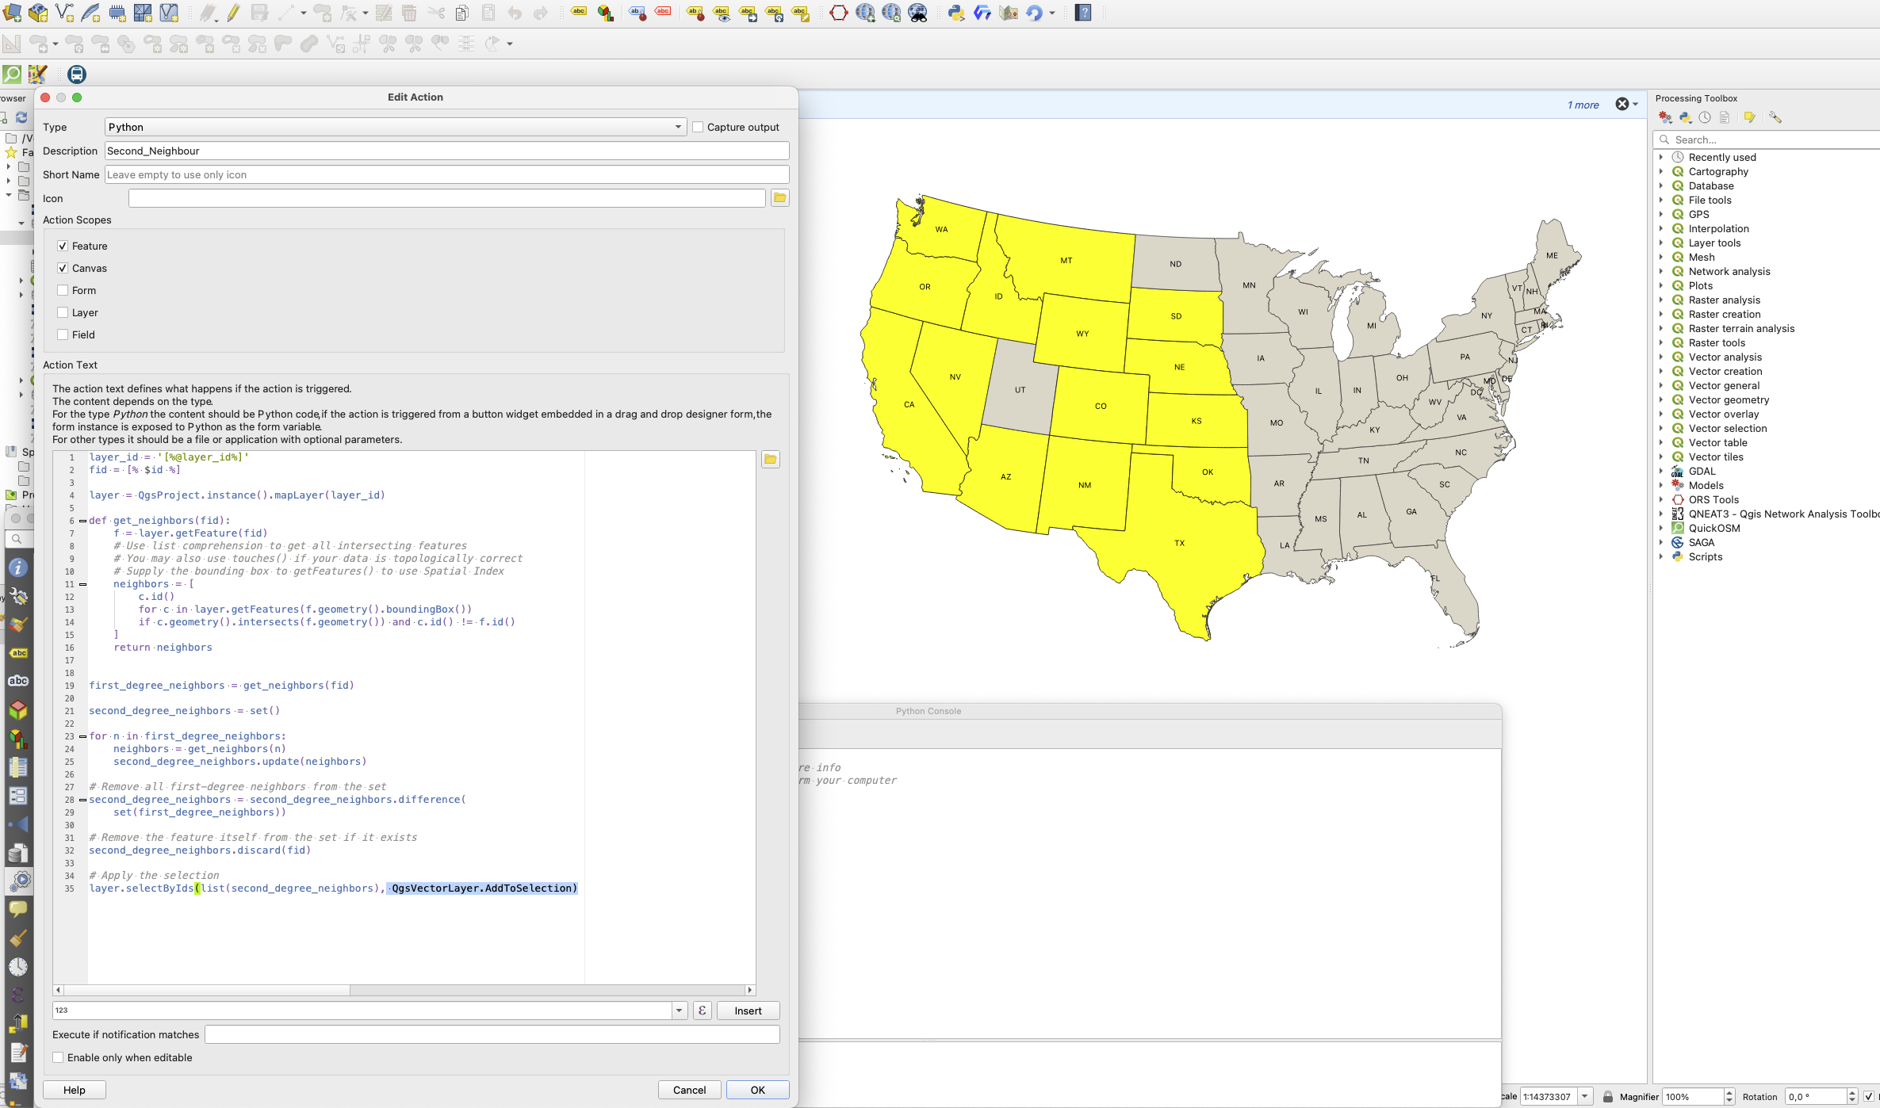This screenshot has width=1880, height=1108.
Task: Expand the Network analysis toolbox group
Action: pyautogui.click(x=1661, y=272)
